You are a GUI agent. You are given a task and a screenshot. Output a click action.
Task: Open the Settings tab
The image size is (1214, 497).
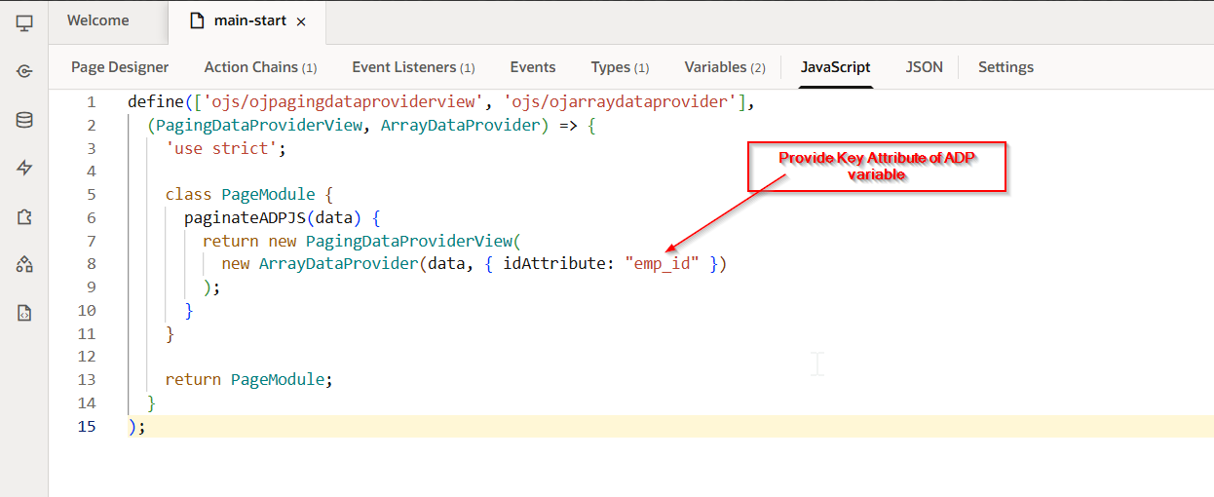click(1005, 67)
